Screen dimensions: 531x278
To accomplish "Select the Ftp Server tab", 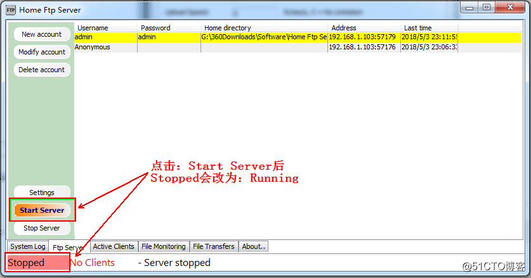I will tap(69, 247).
